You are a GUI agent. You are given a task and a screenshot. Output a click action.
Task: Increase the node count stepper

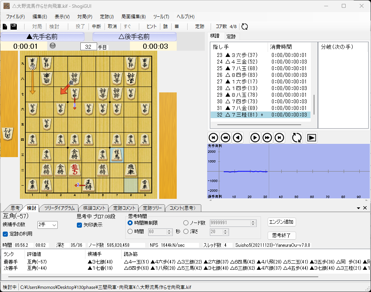pyautogui.click(x=253, y=221)
